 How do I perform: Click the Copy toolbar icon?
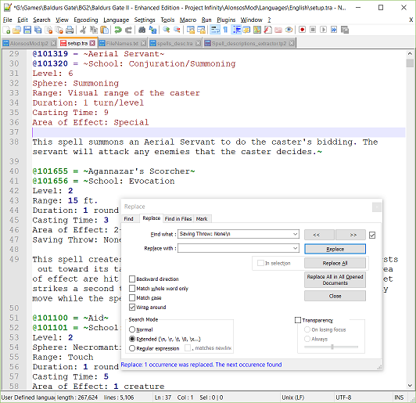tap(94, 30)
